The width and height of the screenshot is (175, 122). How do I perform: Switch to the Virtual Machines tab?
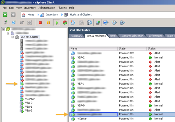pyautogui.click(x=96, y=36)
